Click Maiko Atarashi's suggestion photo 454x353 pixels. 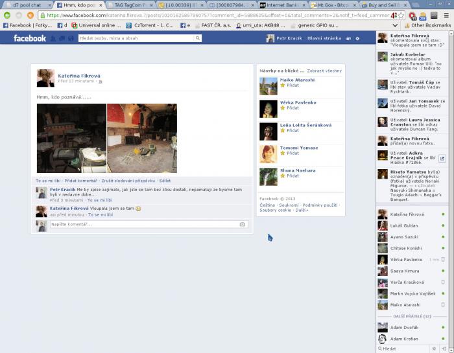(x=269, y=86)
